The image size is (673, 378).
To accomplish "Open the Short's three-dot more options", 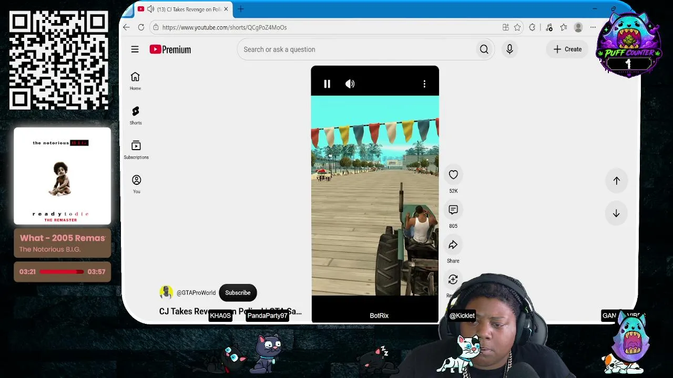I will 424,84.
